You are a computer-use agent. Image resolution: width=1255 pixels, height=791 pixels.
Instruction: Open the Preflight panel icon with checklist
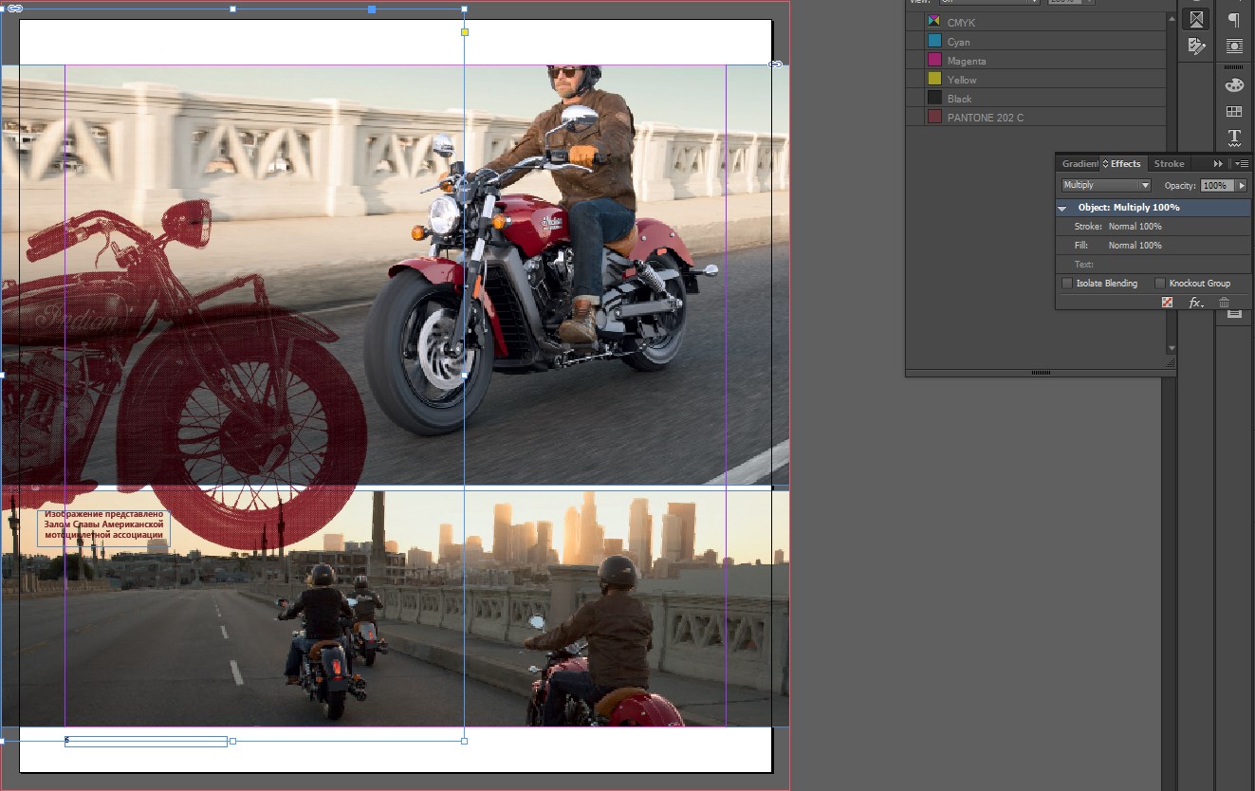pos(1196,46)
